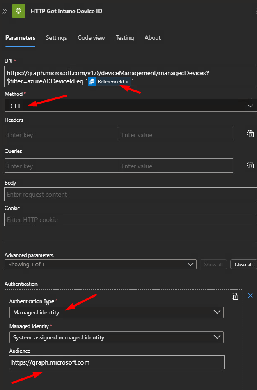257x390 pixels.
Task: Open the Testing tab
Action: coord(124,38)
